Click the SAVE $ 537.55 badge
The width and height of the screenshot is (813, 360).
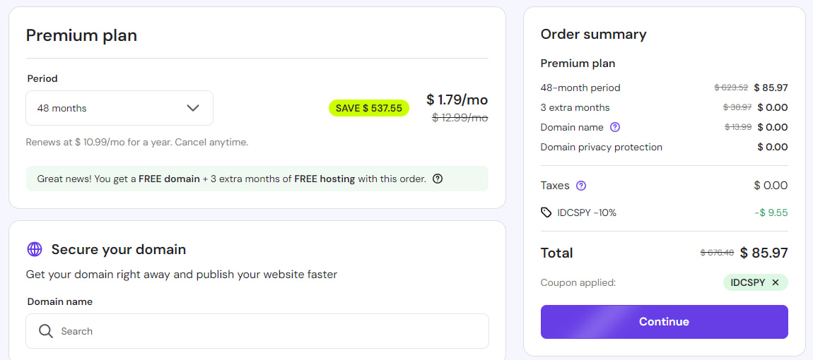click(368, 108)
